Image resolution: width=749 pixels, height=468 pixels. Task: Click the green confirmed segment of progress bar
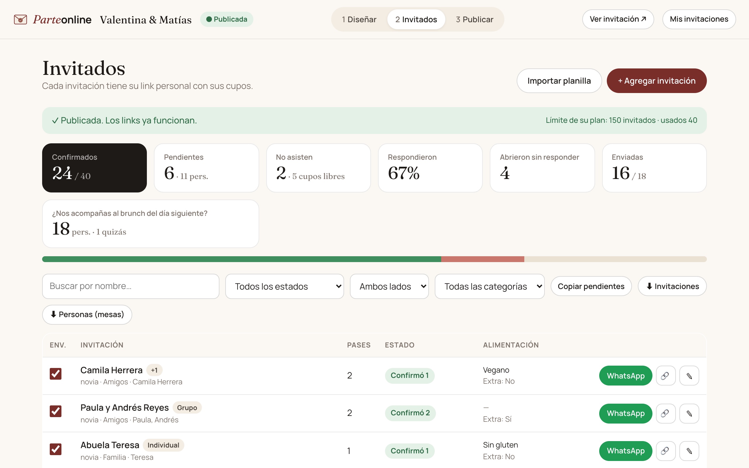(x=241, y=259)
